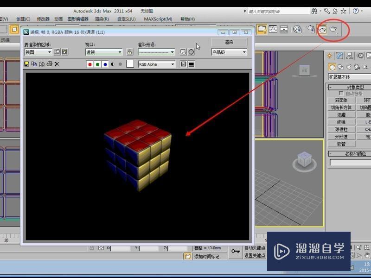The width and height of the screenshot is (371, 278).
Task: Open the 帮助(H) menu
Action: [x=188, y=19]
